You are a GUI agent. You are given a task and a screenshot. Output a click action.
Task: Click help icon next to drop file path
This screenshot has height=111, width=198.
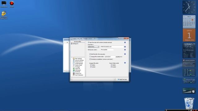pos(125,47)
